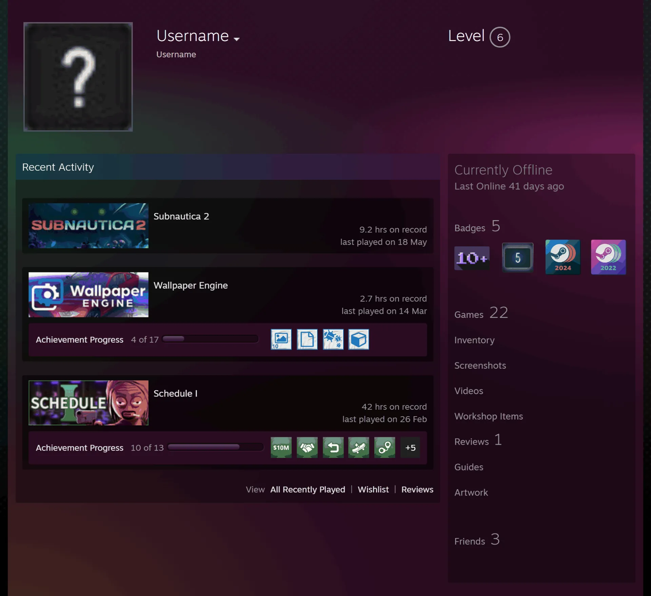The height and width of the screenshot is (596, 651).
Task: Open the Wishlist link
Action: pyautogui.click(x=373, y=489)
